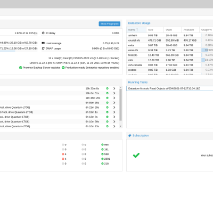Open the chevron for the 6h 13m task

tap(114, 117)
